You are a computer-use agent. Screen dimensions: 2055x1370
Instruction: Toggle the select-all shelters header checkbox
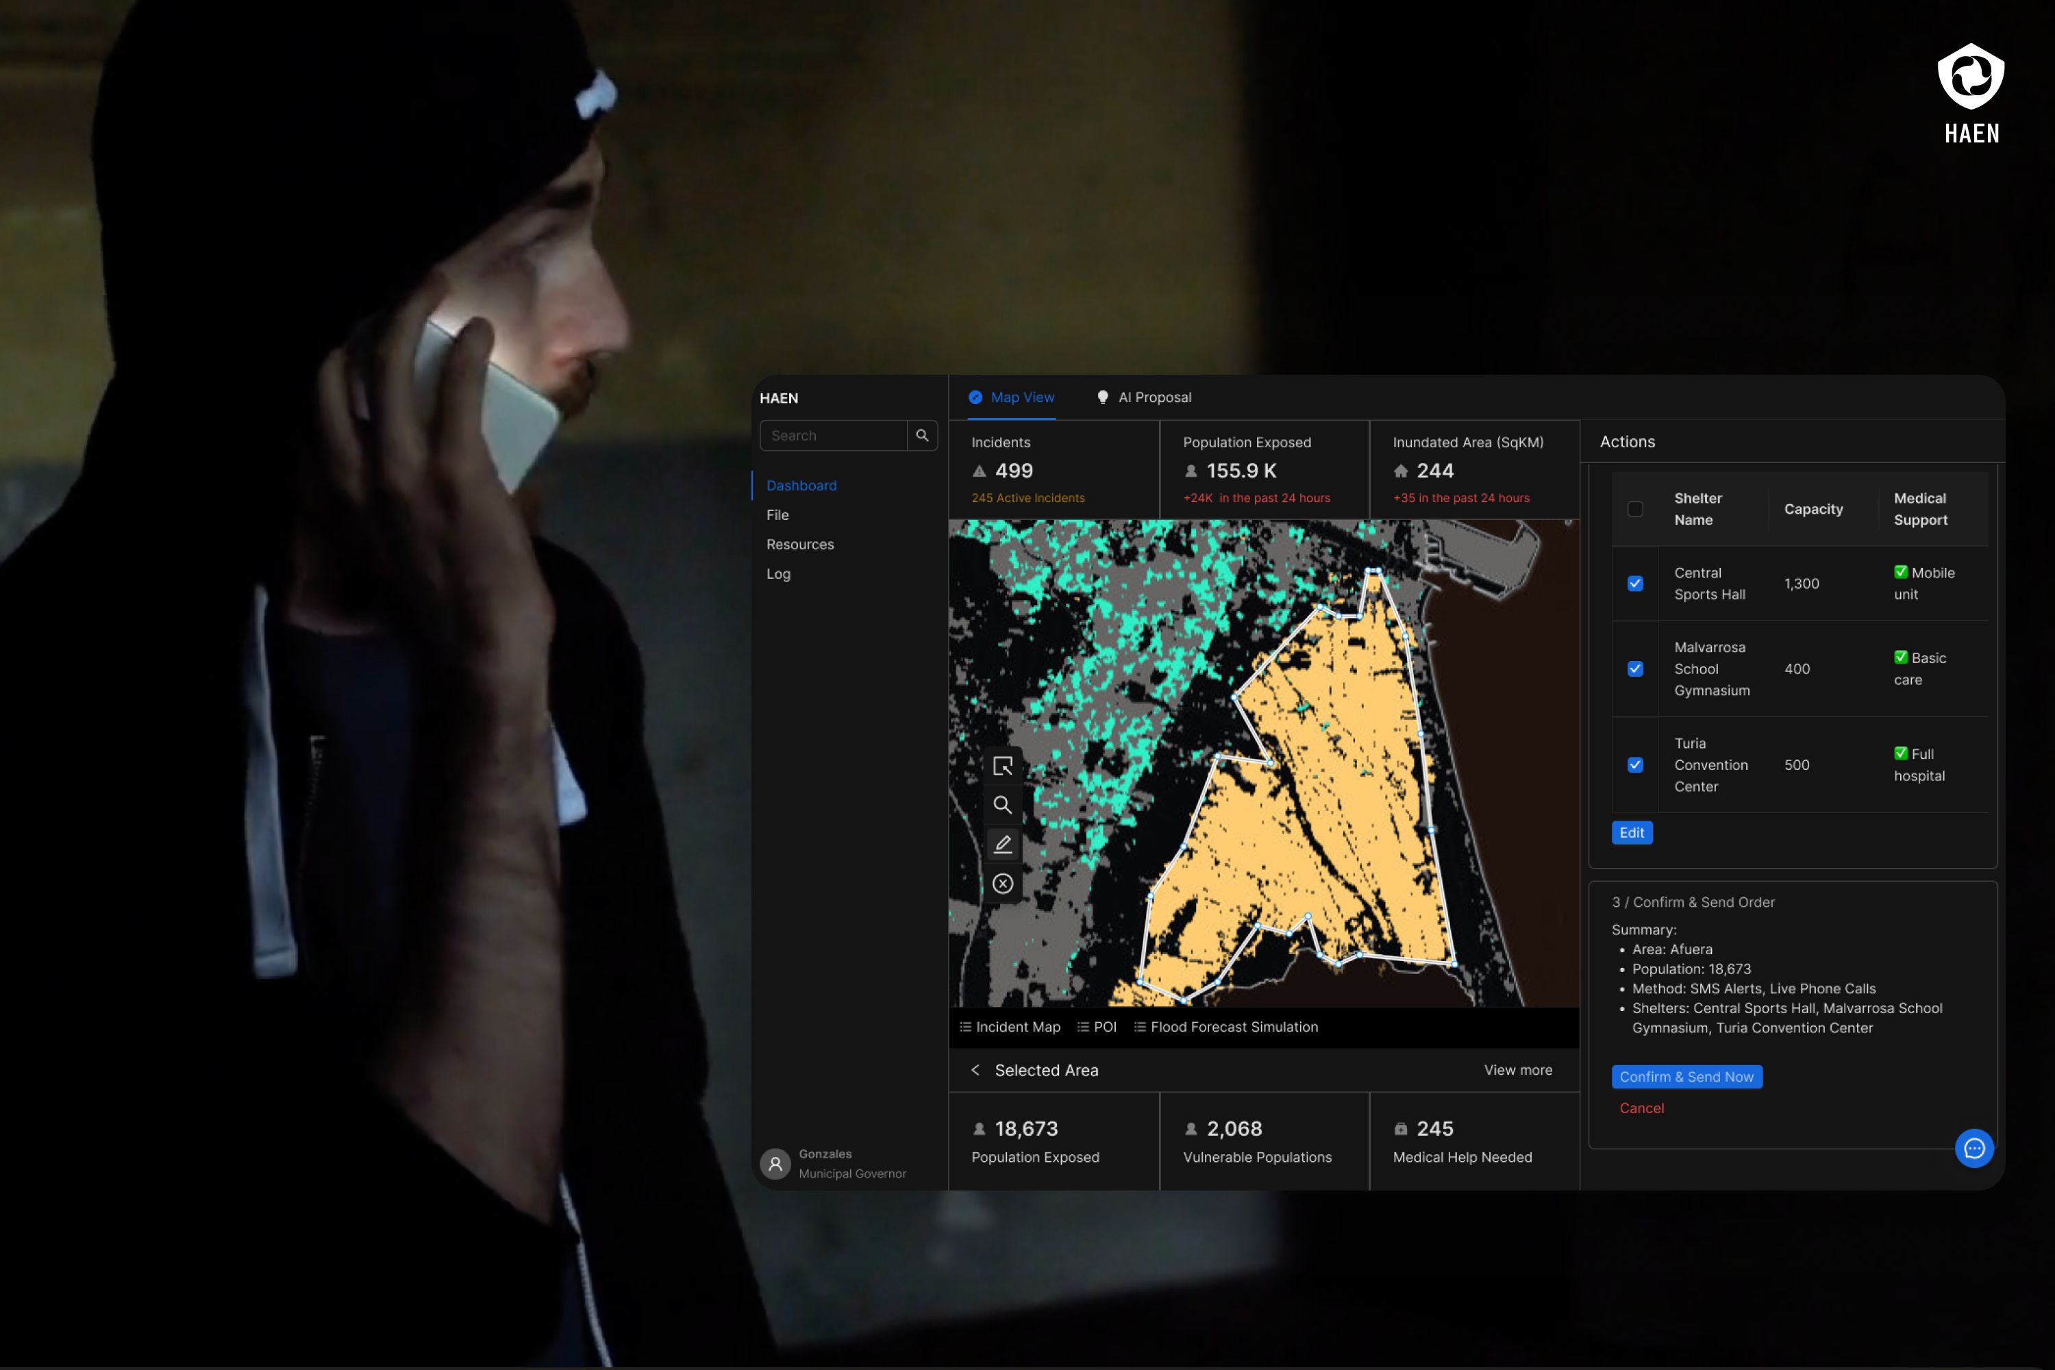coord(1634,508)
